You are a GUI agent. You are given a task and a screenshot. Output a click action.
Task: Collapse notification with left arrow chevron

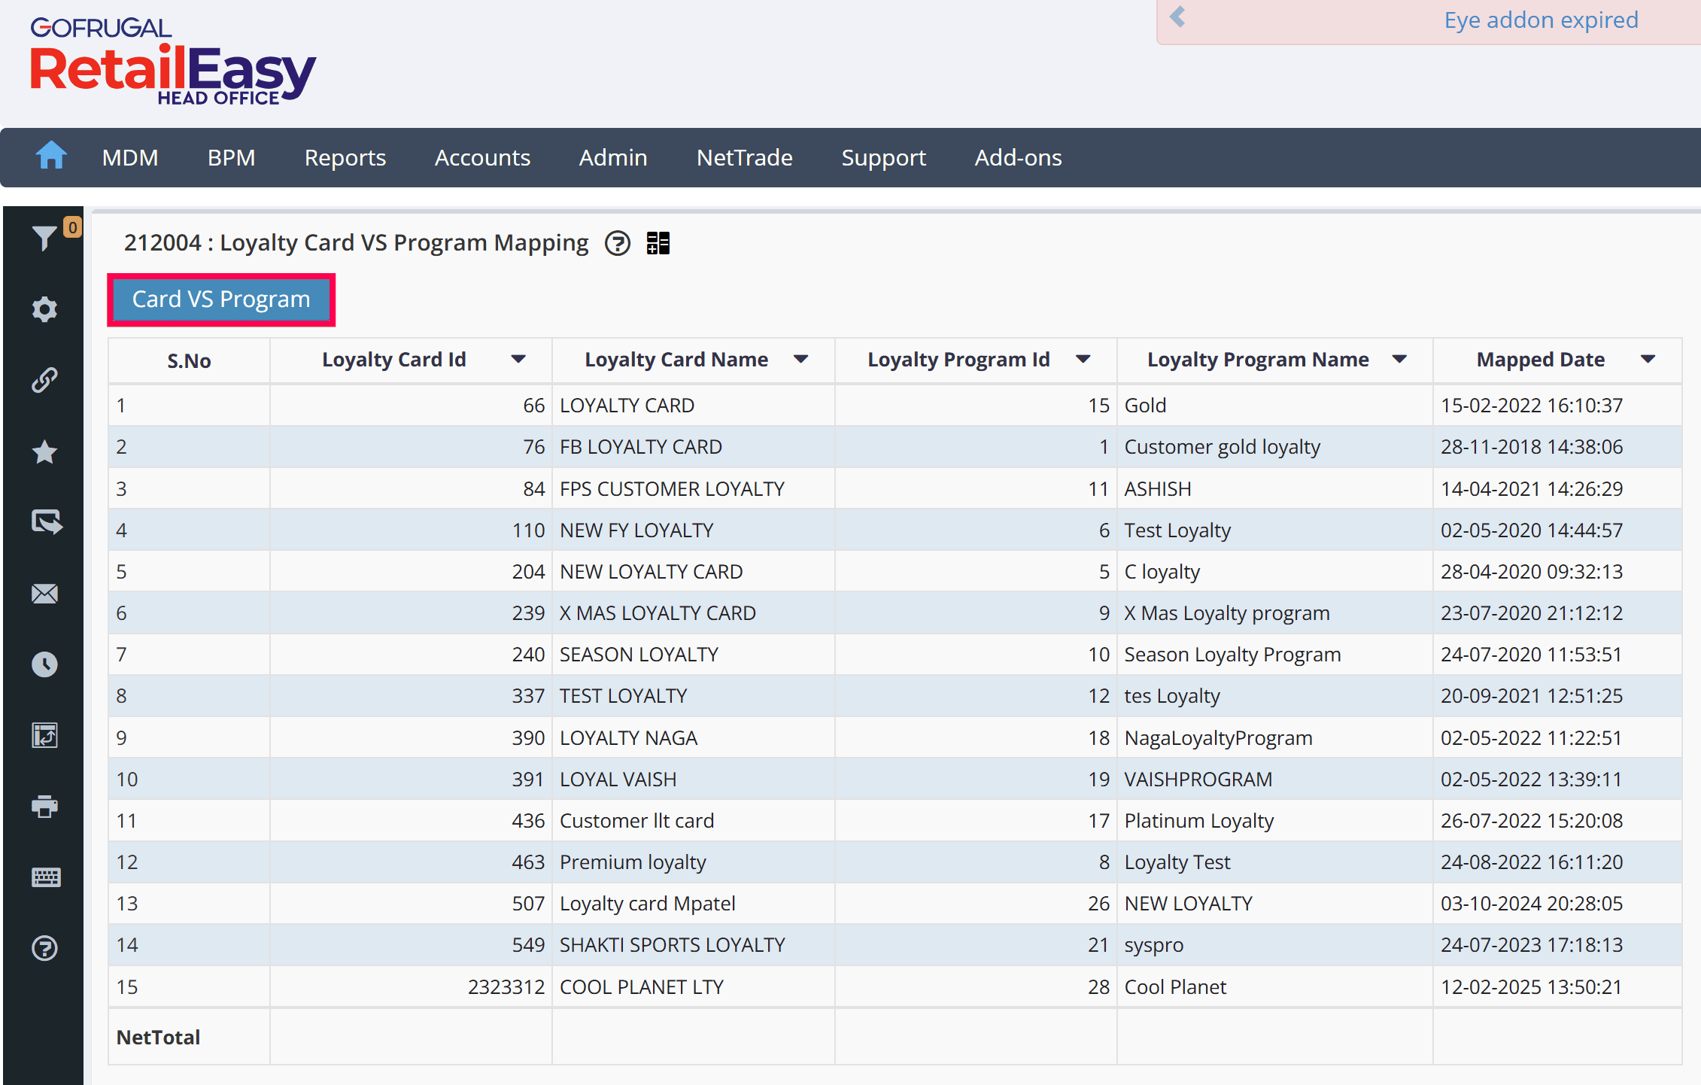pyautogui.click(x=1178, y=17)
